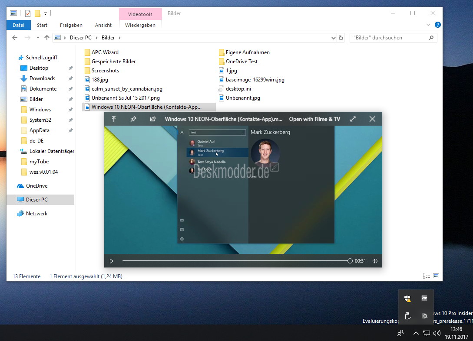Click the Dieser PC breadcrumb
473x341 pixels.
80,38
